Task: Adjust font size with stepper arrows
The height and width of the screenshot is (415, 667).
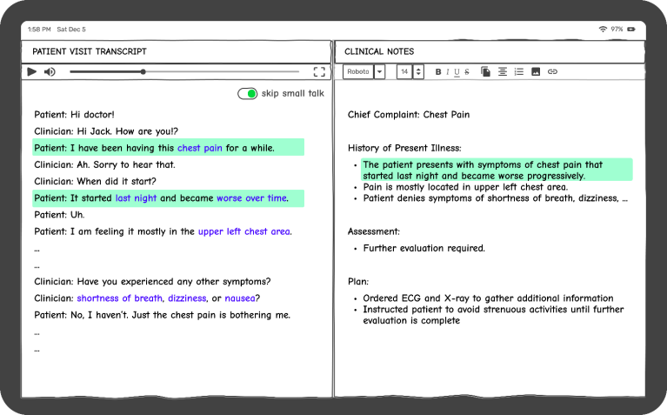Action: (418, 72)
